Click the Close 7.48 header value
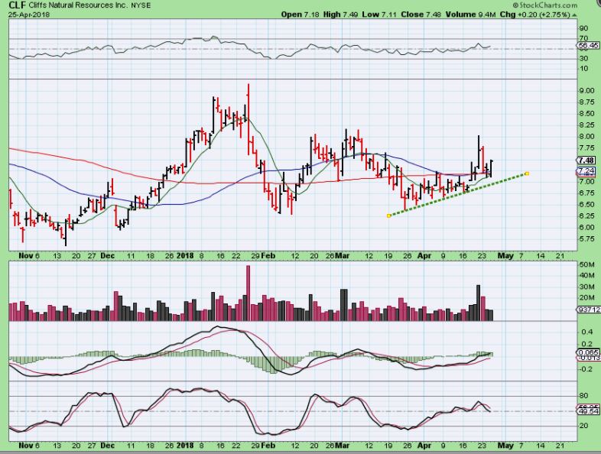 pyautogui.click(x=421, y=15)
